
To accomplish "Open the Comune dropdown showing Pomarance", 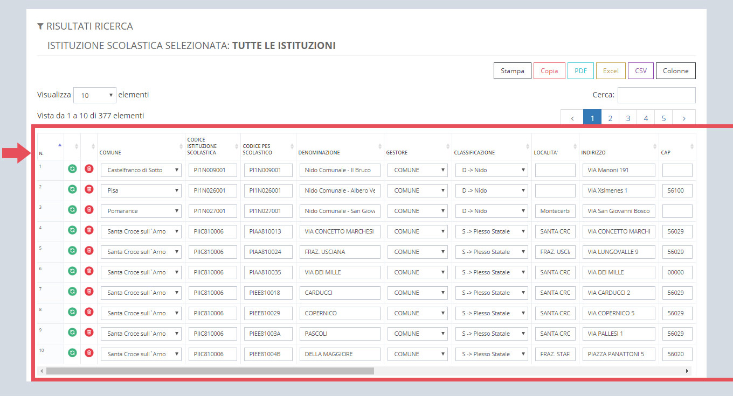I will 141,211.
